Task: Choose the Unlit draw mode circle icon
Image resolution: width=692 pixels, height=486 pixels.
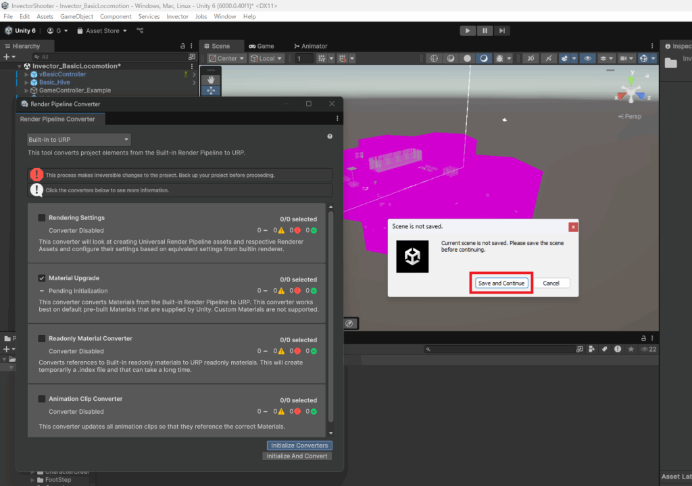Action: pyautogui.click(x=468, y=58)
